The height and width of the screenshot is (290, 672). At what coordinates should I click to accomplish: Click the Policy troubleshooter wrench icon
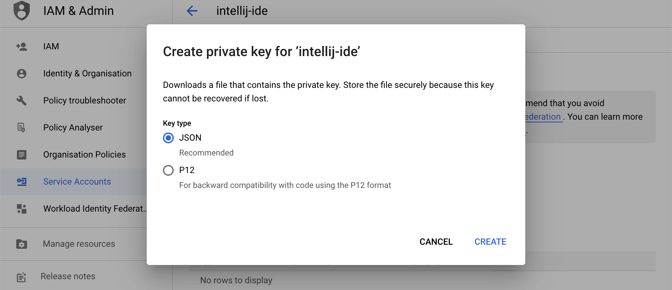click(x=22, y=101)
